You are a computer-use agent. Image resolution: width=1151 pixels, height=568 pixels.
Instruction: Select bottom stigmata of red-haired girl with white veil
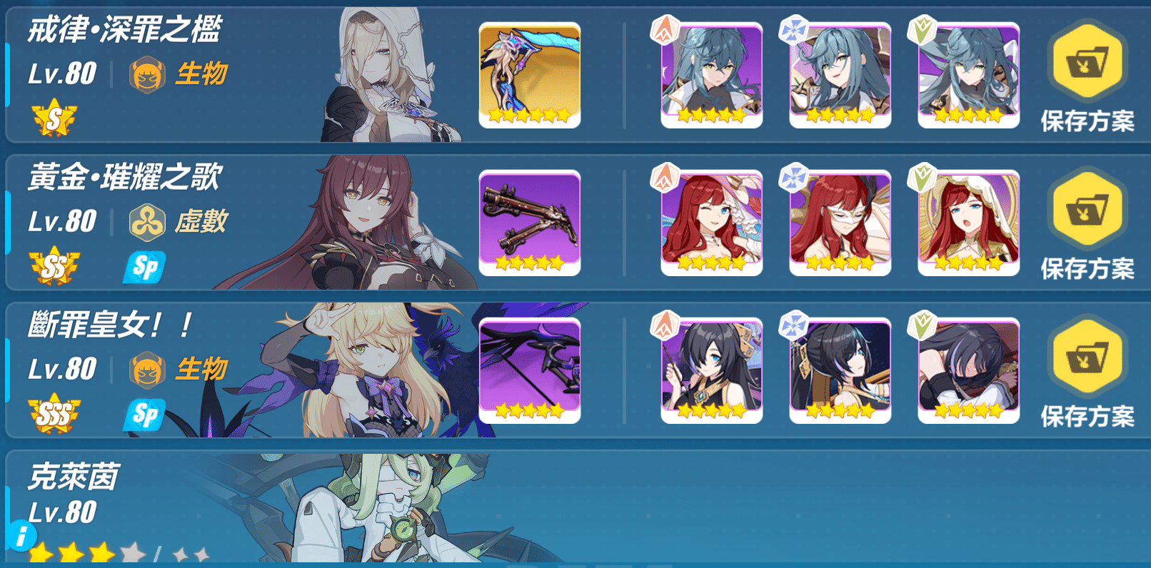[x=969, y=223]
